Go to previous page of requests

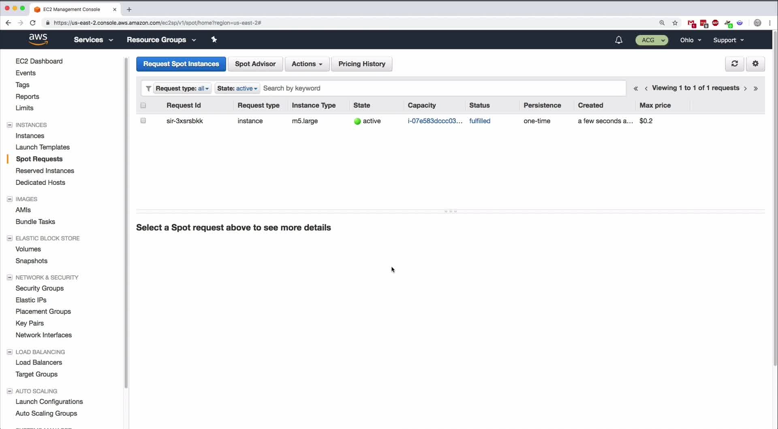[x=646, y=88]
